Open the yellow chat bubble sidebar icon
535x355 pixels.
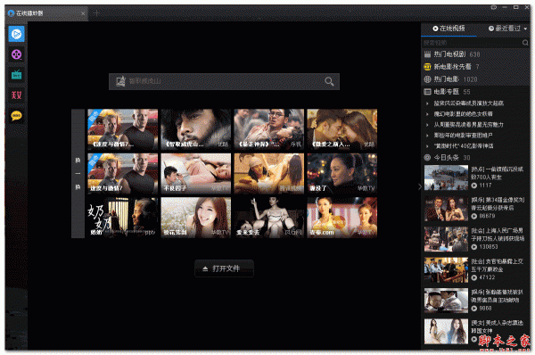click(x=16, y=116)
